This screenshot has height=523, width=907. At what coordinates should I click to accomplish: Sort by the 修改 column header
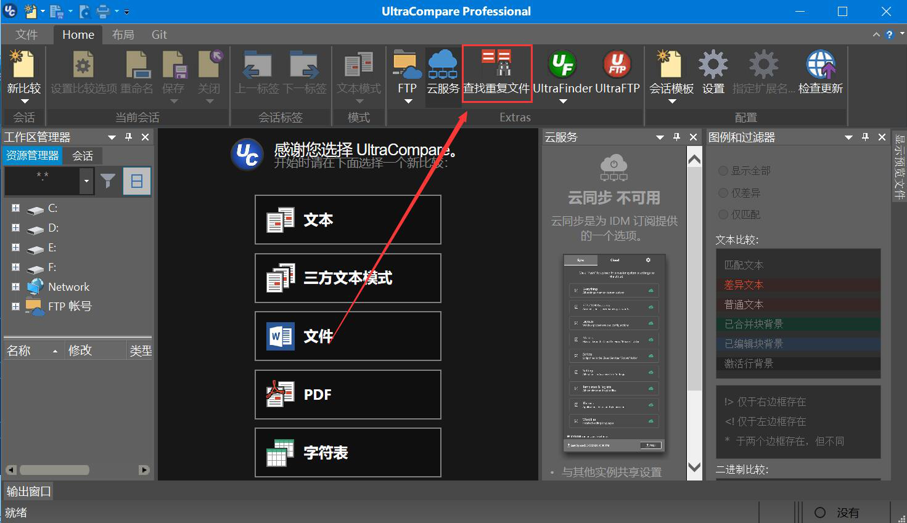tap(96, 351)
